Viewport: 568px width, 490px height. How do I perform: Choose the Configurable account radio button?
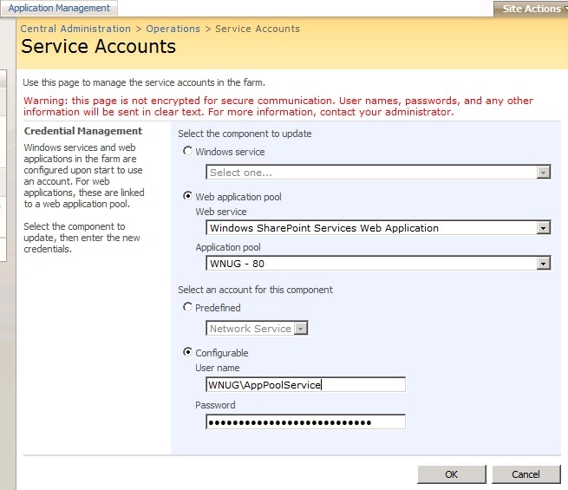click(187, 352)
